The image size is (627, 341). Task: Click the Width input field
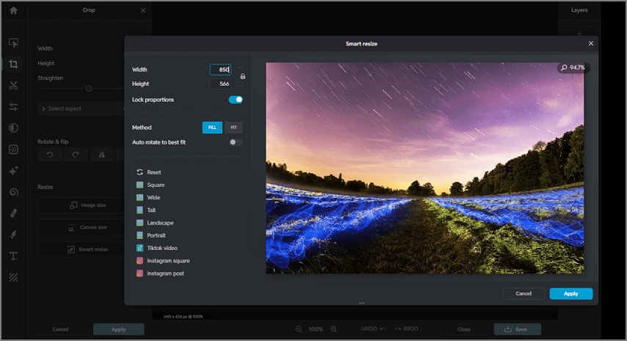pyautogui.click(x=220, y=70)
